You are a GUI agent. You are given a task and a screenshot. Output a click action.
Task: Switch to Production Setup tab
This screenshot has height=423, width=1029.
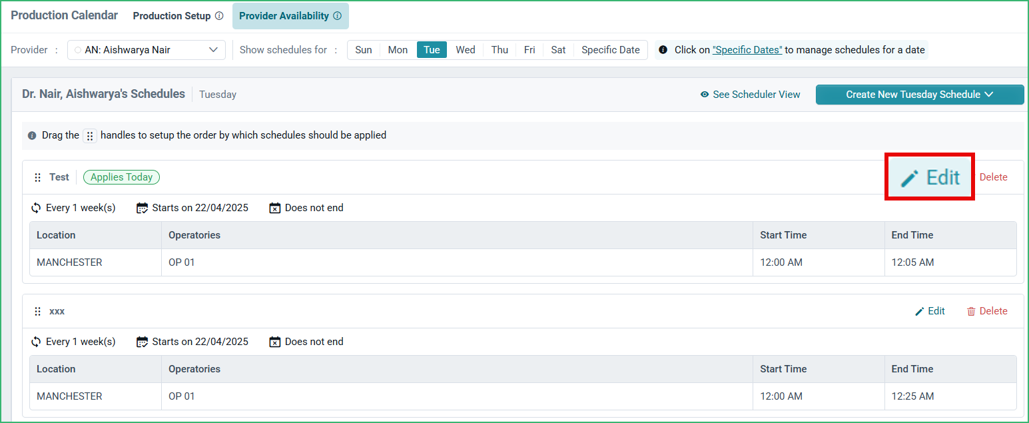[x=172, y=16]
